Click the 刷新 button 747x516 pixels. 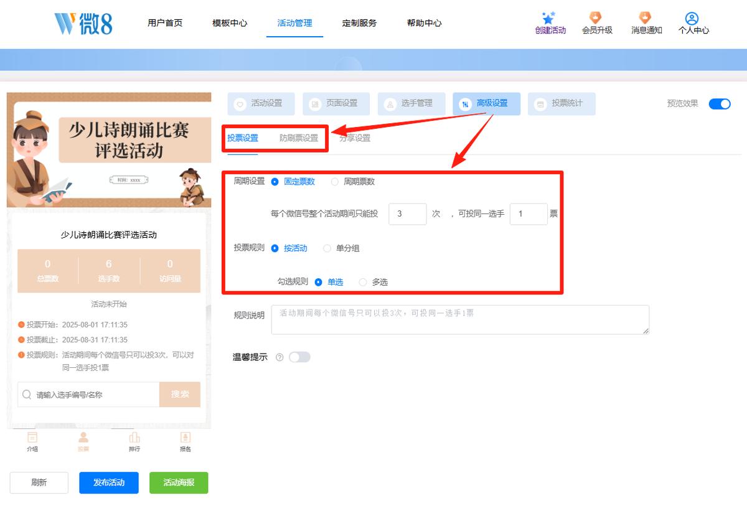(x=39, y=482)
